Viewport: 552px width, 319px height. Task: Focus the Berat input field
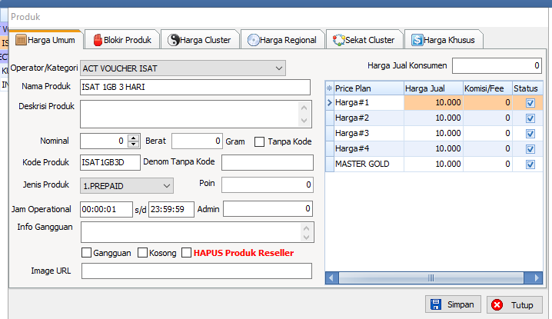point(197,141)
